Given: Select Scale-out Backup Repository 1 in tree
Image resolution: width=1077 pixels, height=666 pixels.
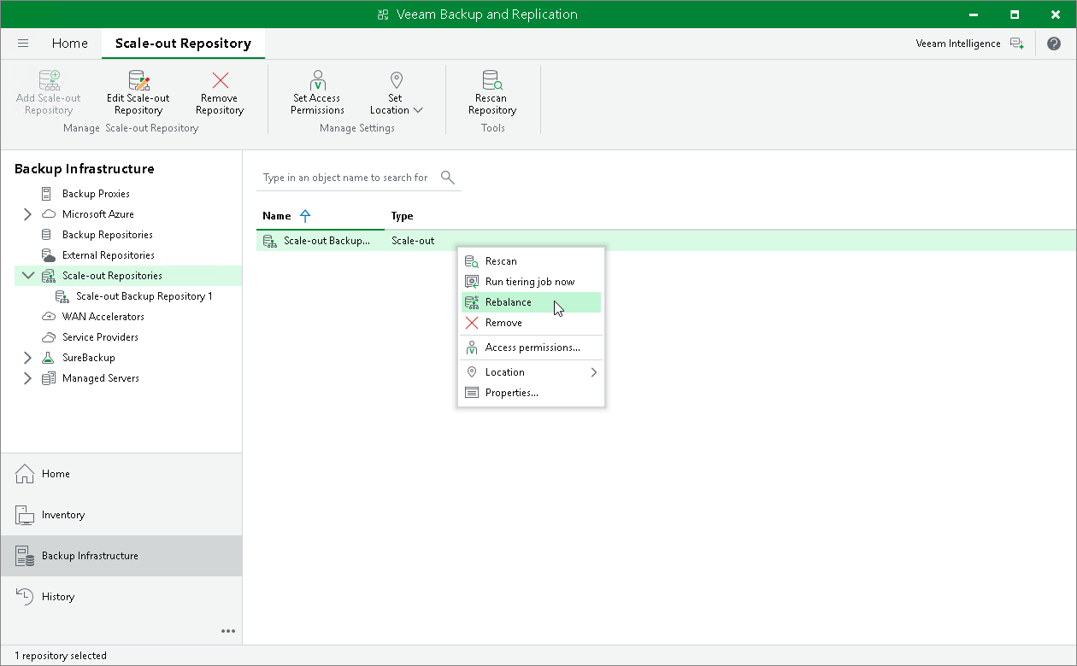Looking at the screenshot, I should coord(144,296).
